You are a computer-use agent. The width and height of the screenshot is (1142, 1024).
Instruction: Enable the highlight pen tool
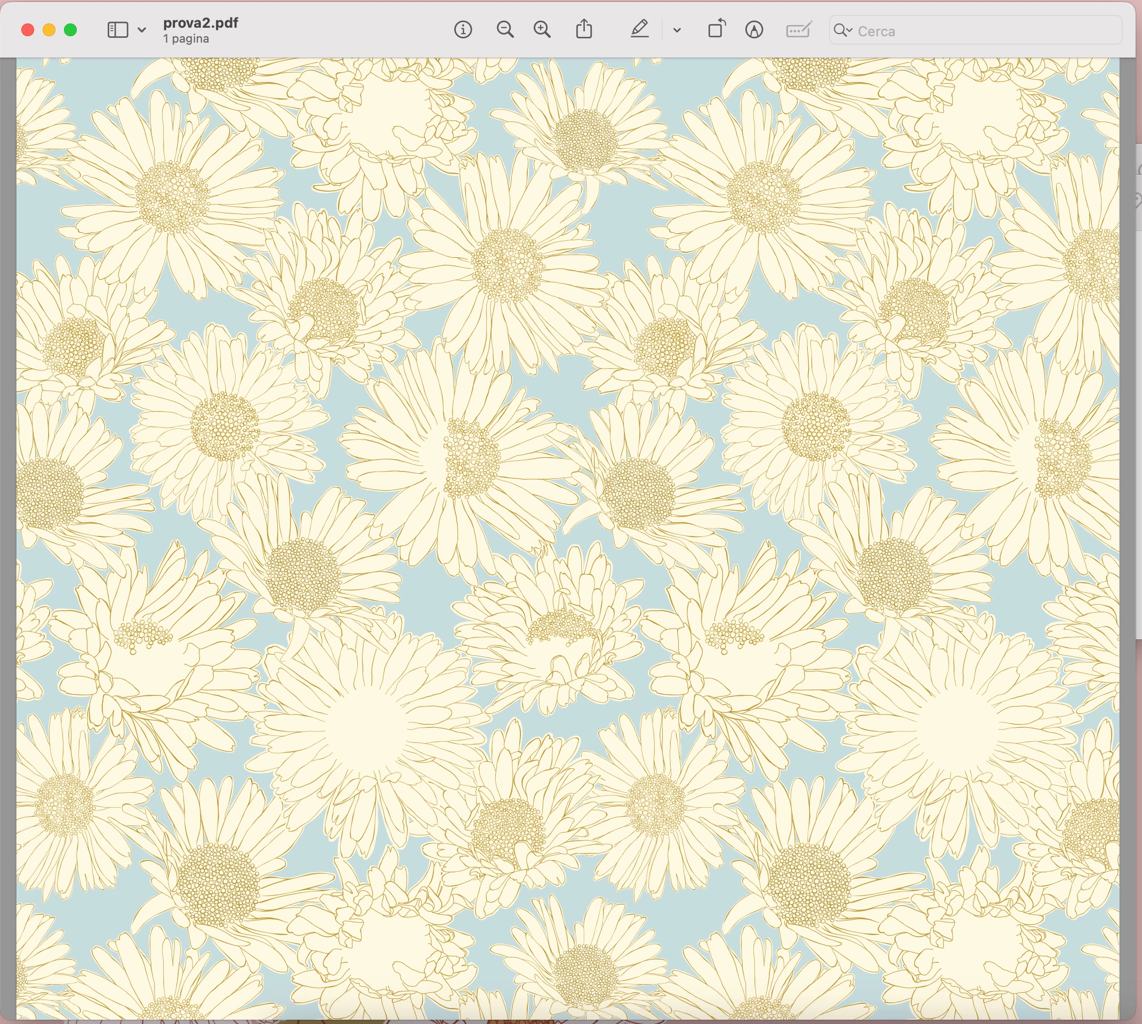(x=640, y=29)
